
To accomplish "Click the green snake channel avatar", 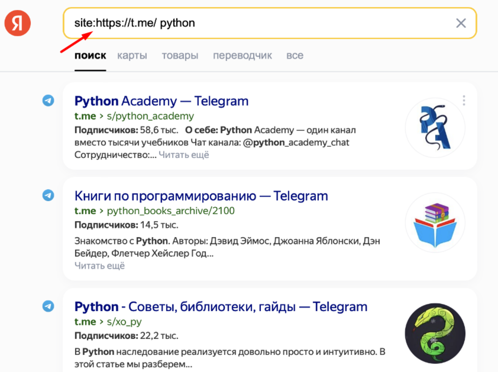I will click(x=435, y=333).
